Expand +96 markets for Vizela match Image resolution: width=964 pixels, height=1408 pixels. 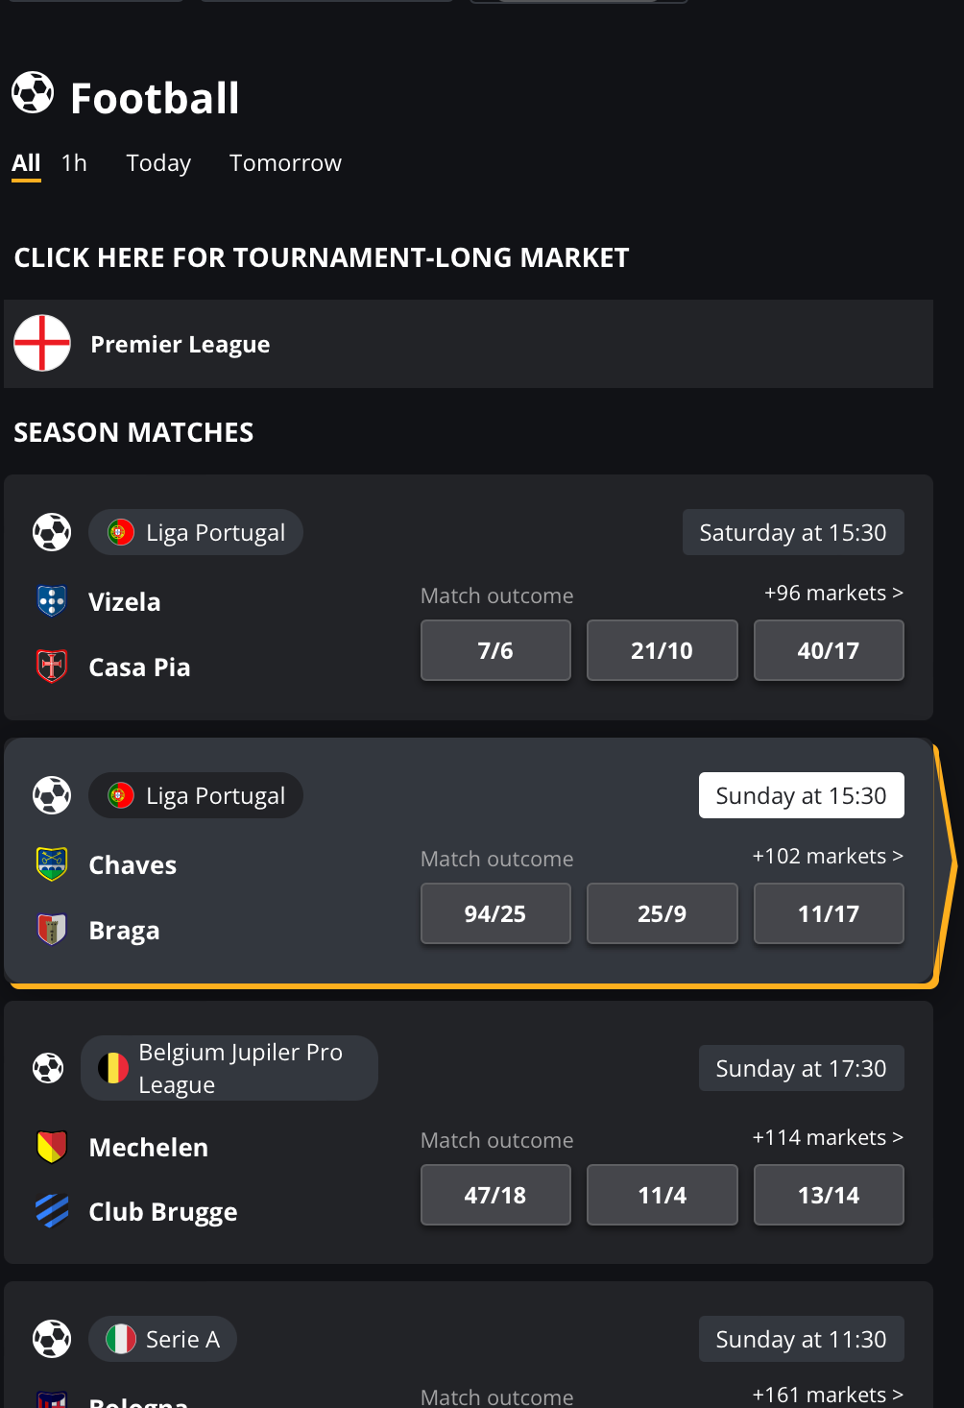pos(833,593)
